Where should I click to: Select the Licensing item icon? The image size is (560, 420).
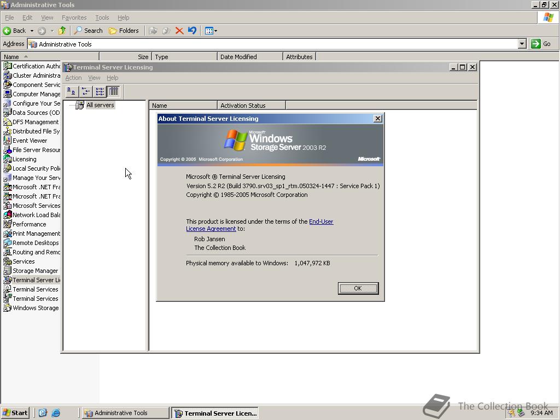click(8, 159)
